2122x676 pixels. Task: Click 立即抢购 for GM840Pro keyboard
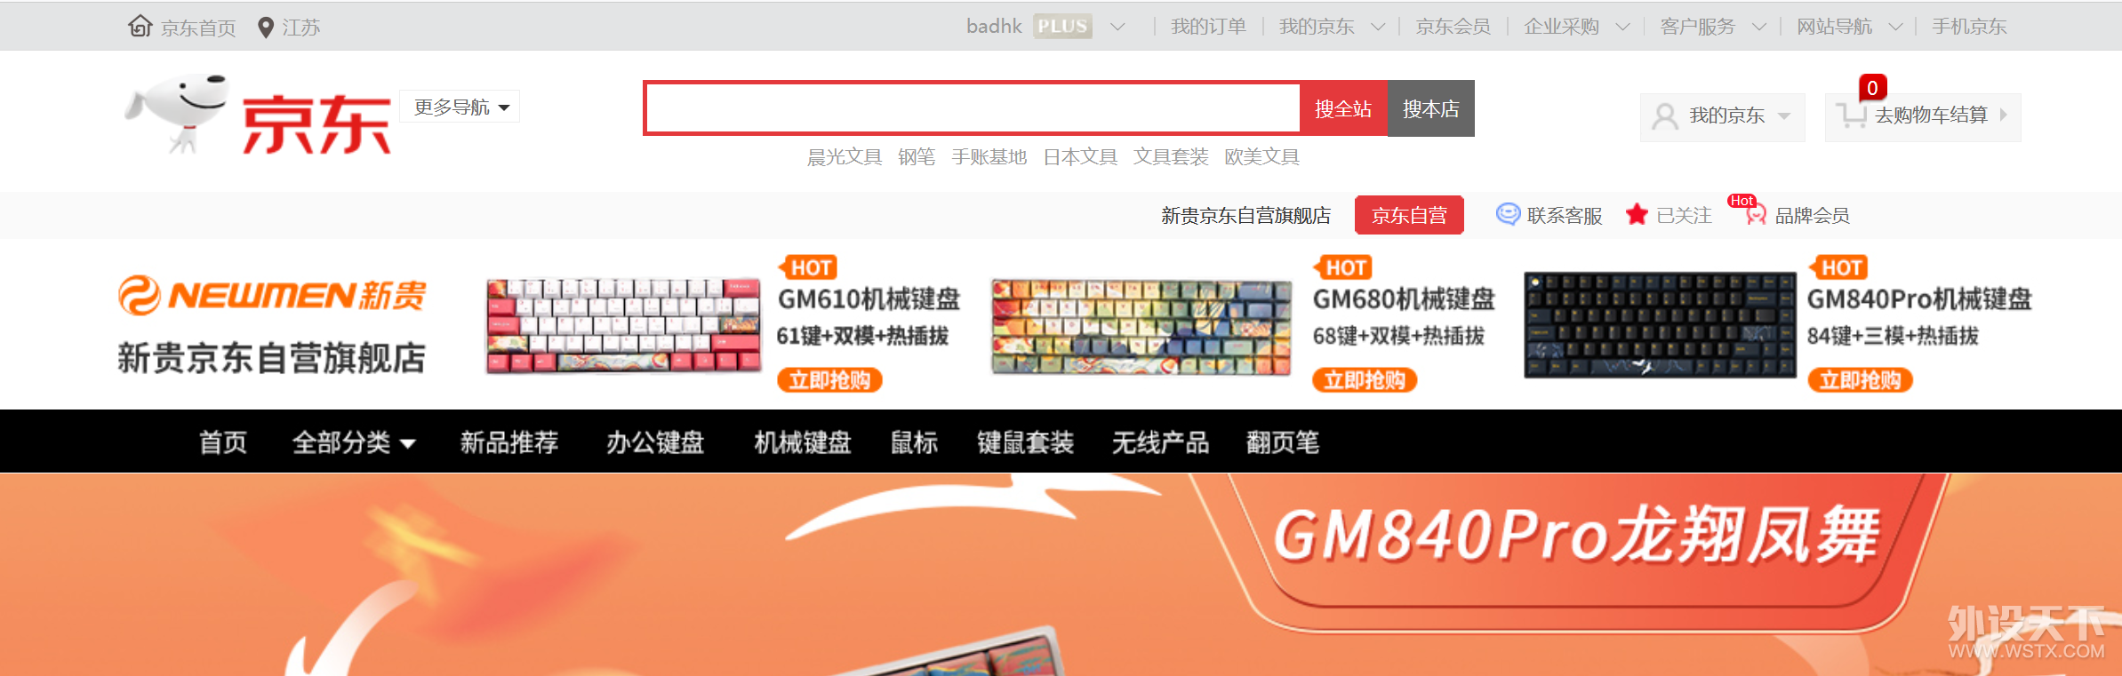(1860, 380)
